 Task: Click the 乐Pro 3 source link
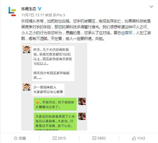click(x=59, y=15)
